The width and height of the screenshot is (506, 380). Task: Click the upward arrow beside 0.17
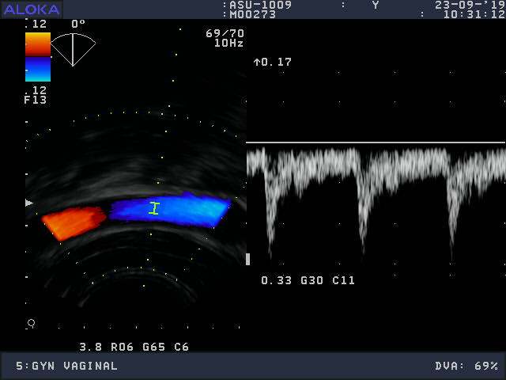257,62
